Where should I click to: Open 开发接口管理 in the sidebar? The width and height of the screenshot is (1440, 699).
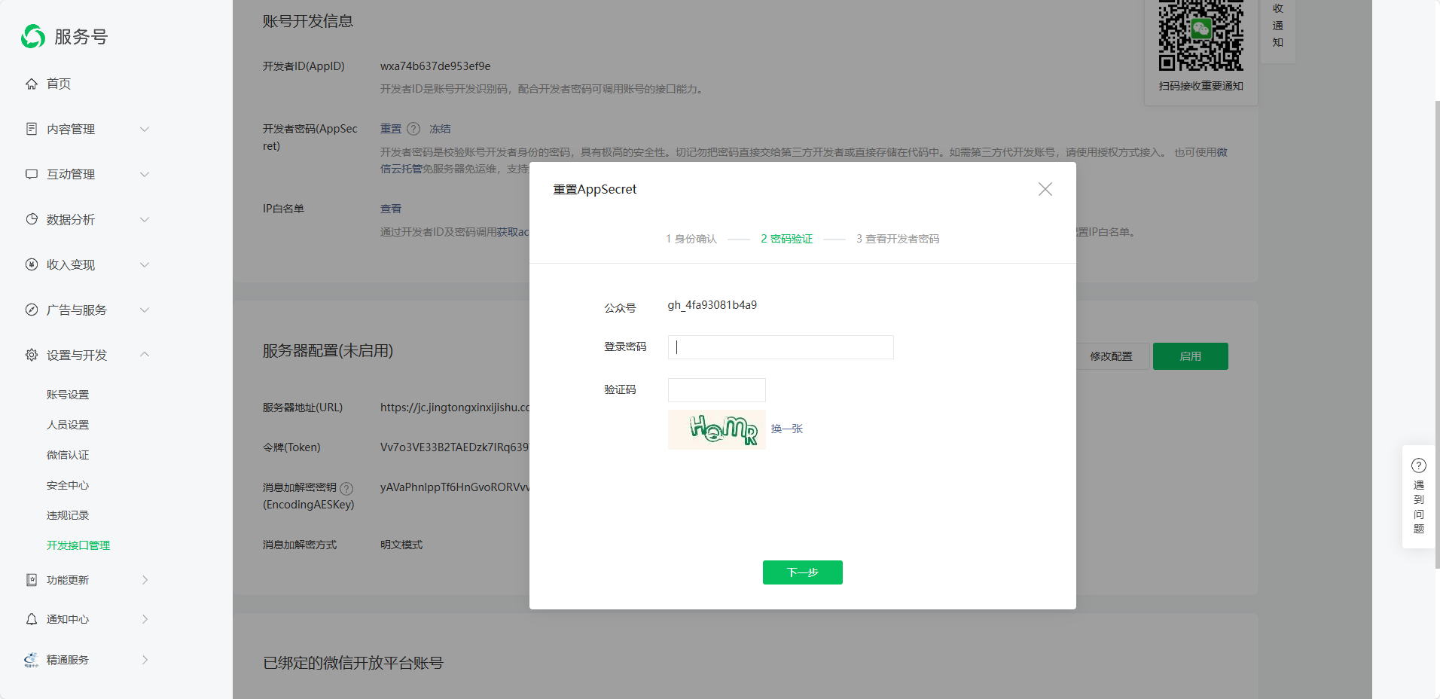coord(78,545)
